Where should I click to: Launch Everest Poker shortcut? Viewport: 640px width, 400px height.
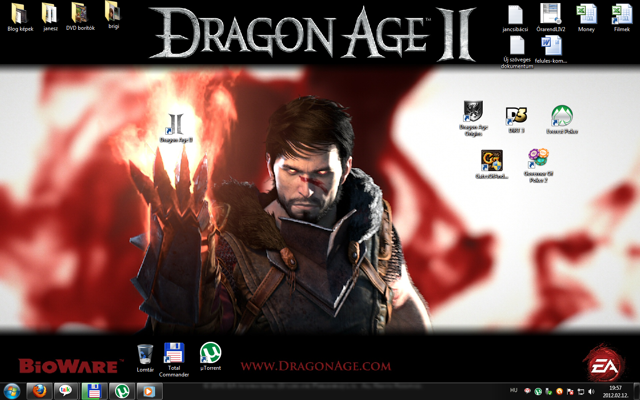(562, 120)
